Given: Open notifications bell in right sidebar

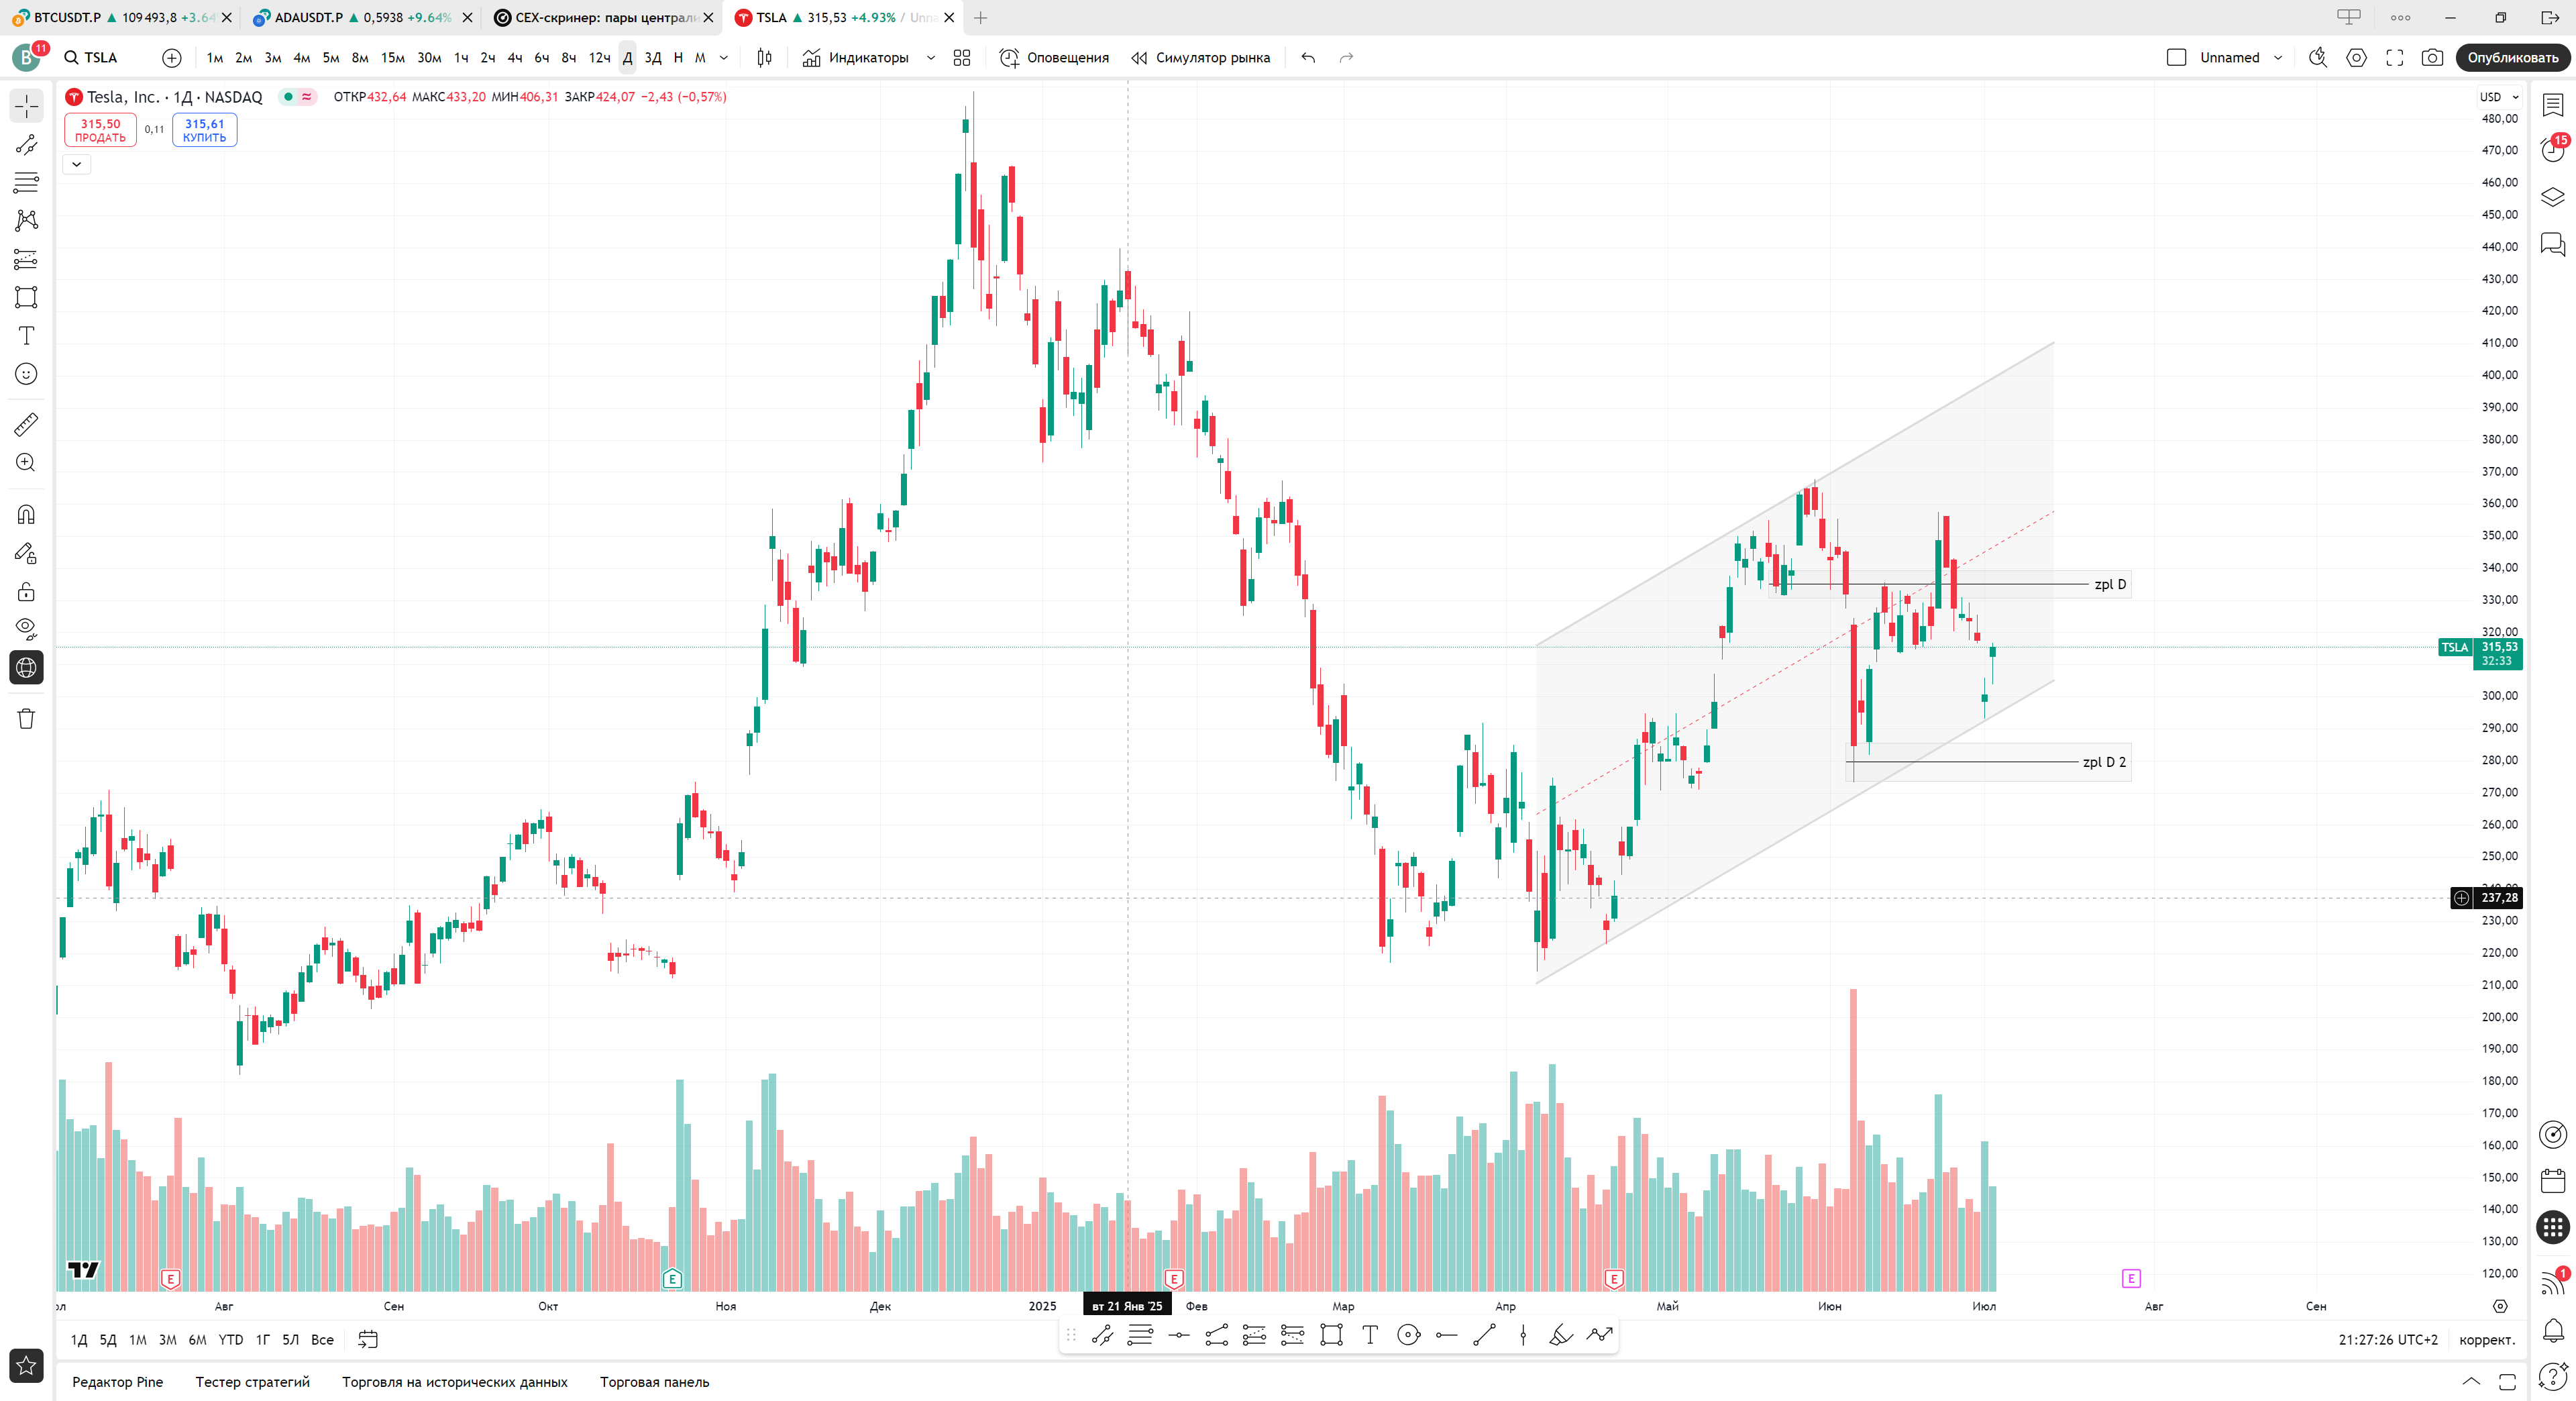Looking at the screenshot, I should coord(2553,1330).
